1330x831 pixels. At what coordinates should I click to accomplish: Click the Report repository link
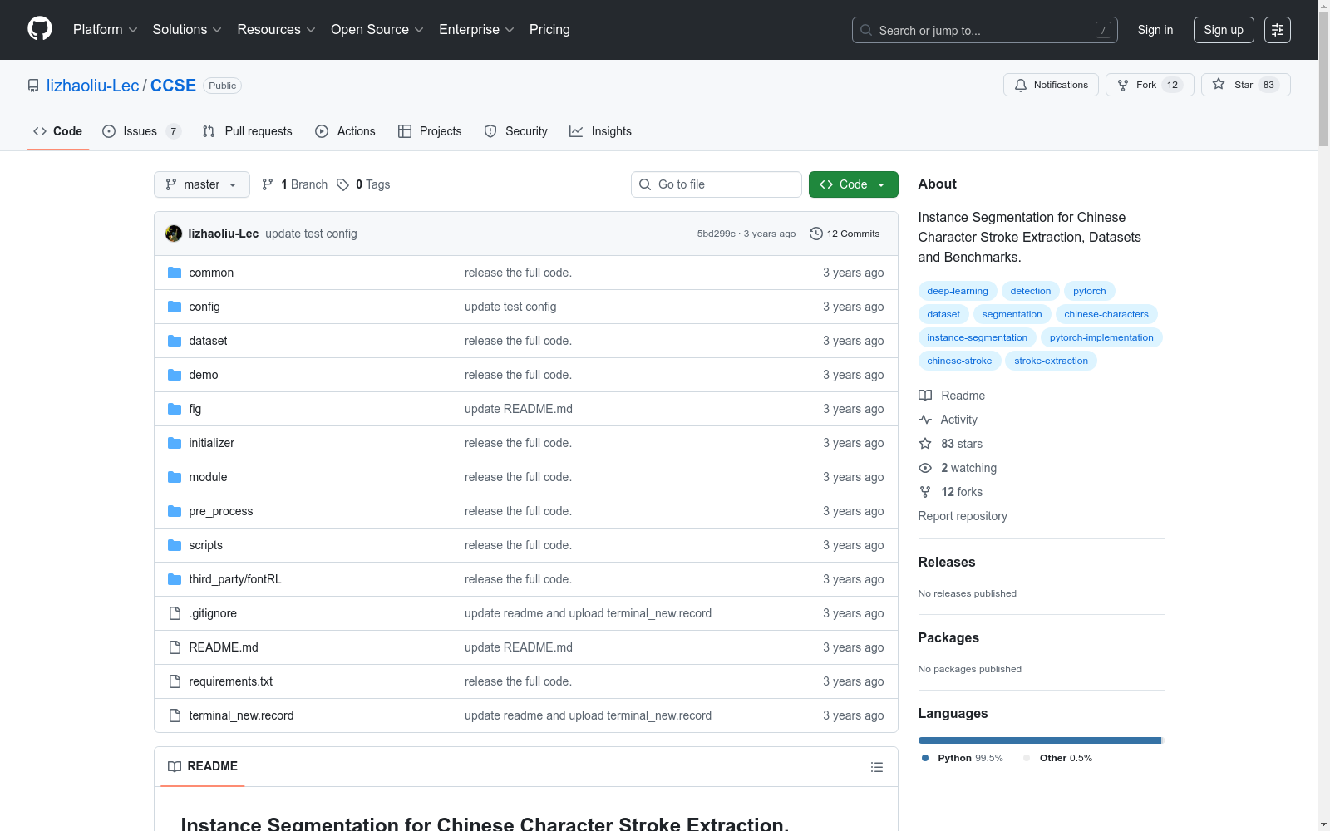(x=963, y=516)
